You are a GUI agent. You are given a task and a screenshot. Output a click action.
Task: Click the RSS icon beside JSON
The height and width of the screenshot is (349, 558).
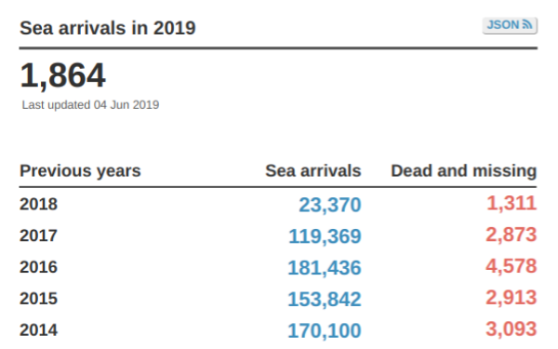point(527,24)
